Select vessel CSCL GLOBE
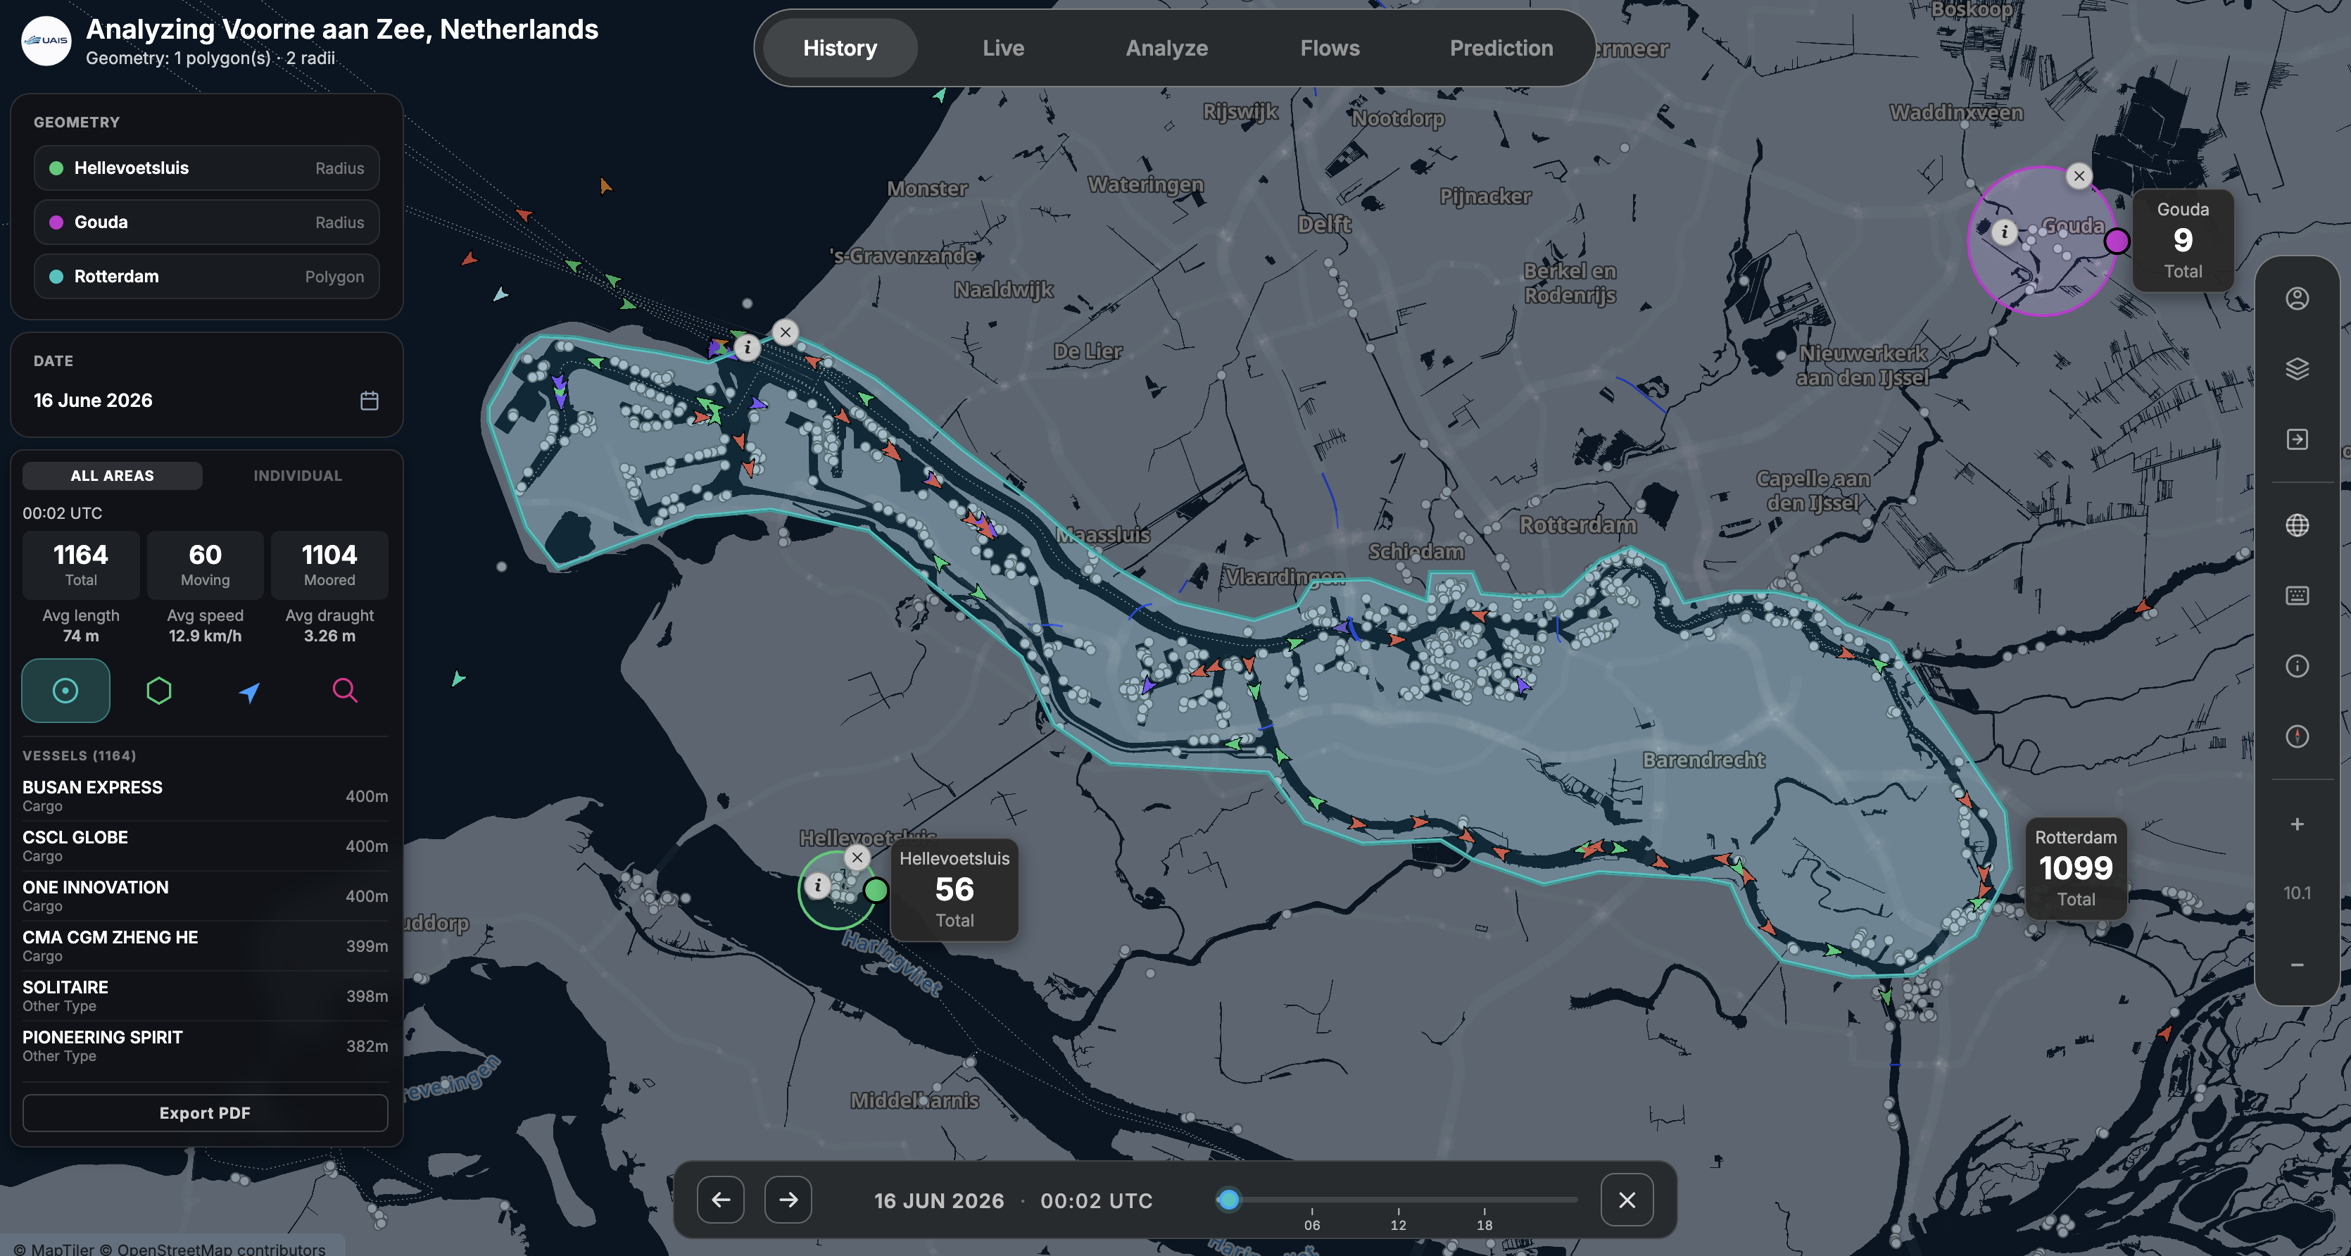The width and height of the screenshot is (2351, 1256). (206, 846)
